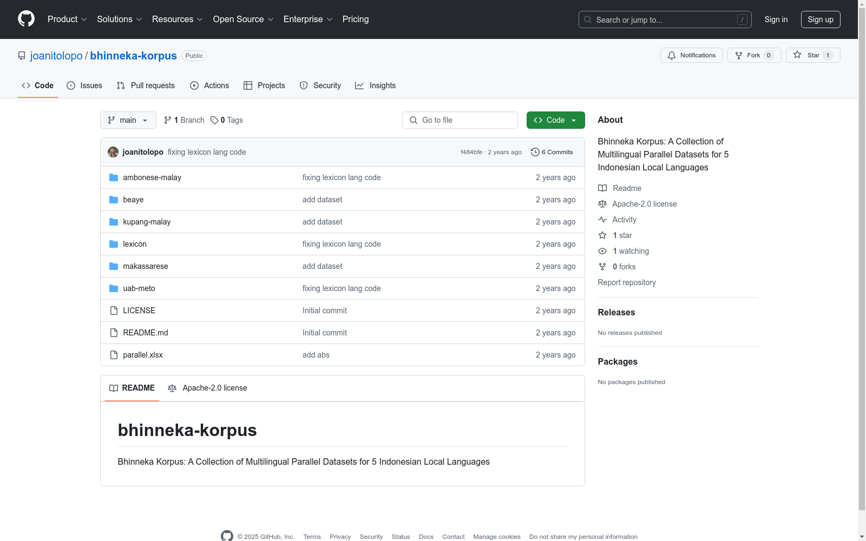Fork the repository with the Fork button
The image size is (866, 541).
755,55
